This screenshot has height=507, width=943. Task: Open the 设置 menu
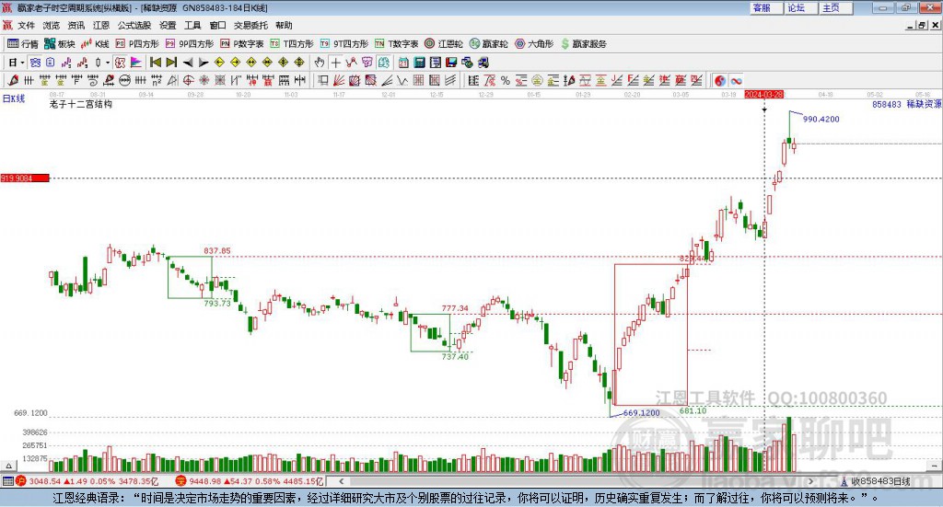click(168, 25)
